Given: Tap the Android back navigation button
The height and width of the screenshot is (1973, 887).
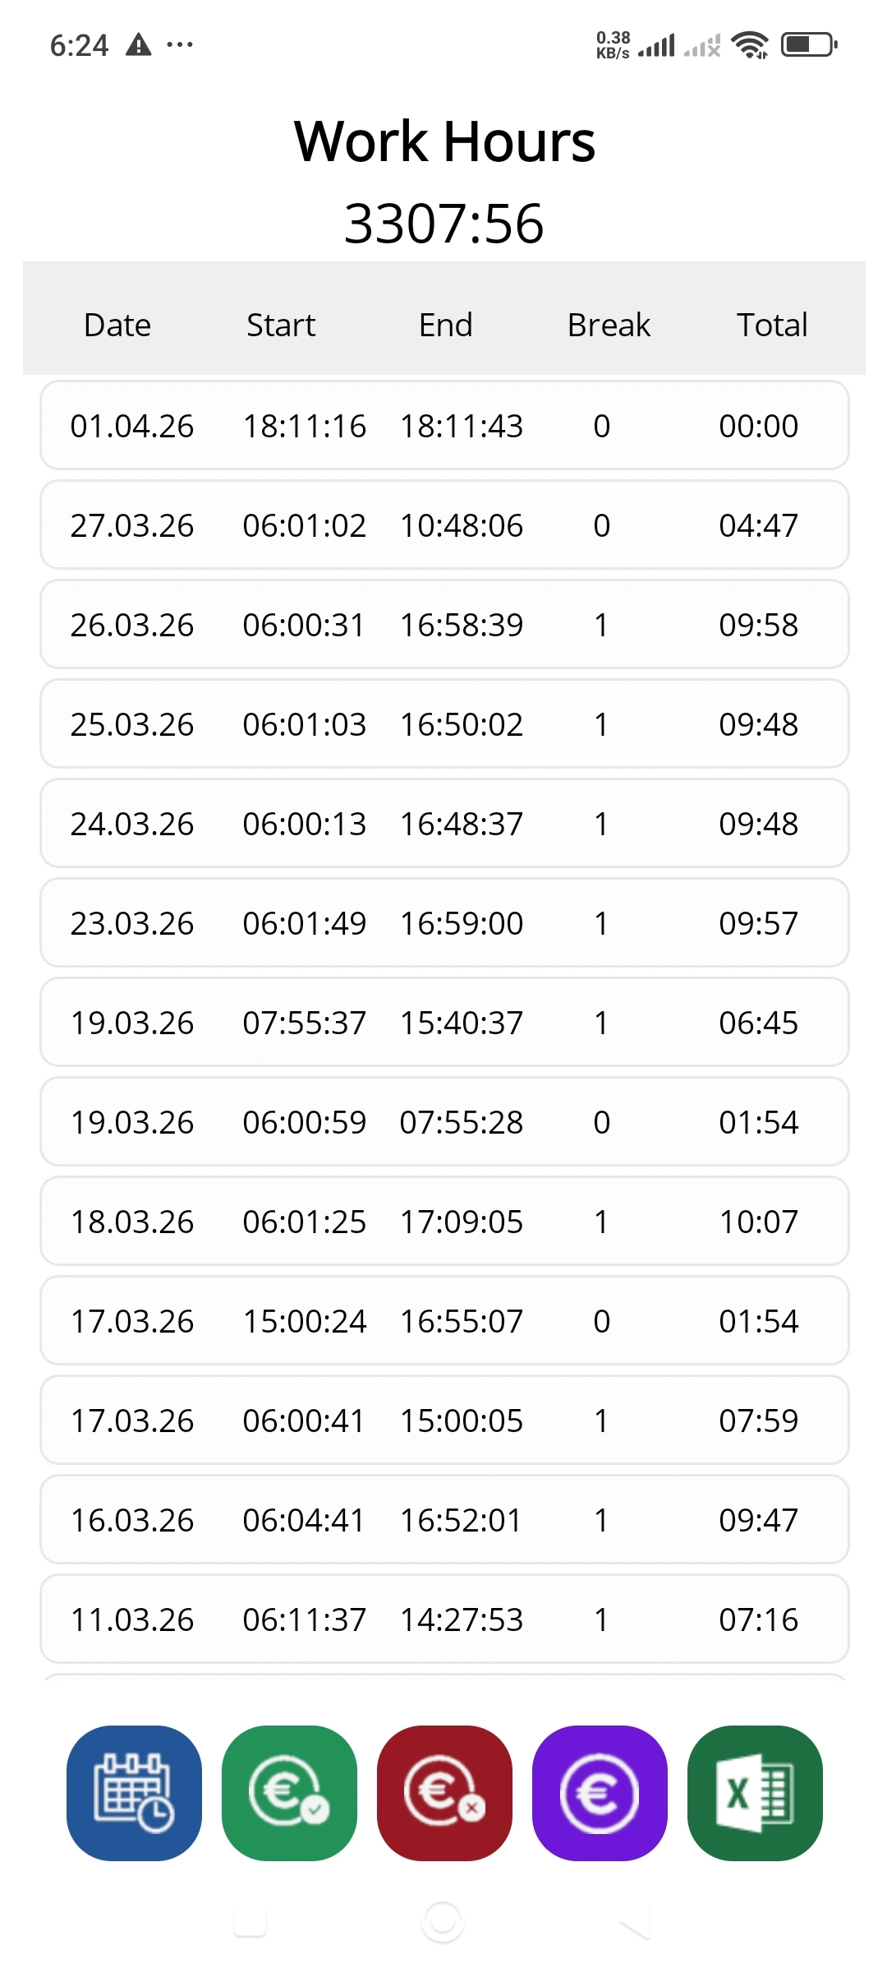Looking at the screenshot, I should (x=635, y=1922).
